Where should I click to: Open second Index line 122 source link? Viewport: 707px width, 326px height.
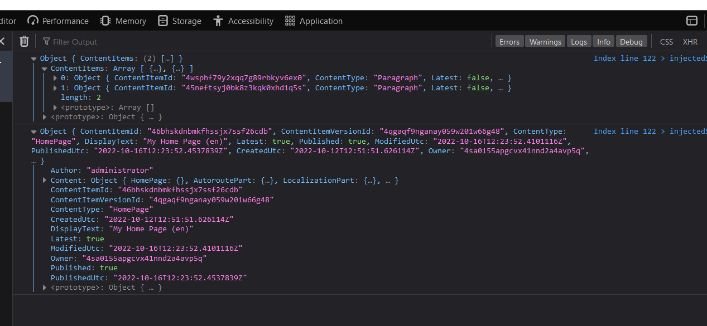coord(650,132)
